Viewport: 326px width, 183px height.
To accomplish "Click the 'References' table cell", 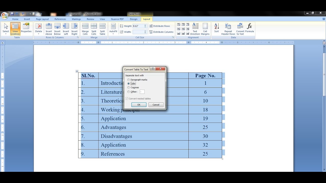I will pyautogui.click(x=143, y=154).
